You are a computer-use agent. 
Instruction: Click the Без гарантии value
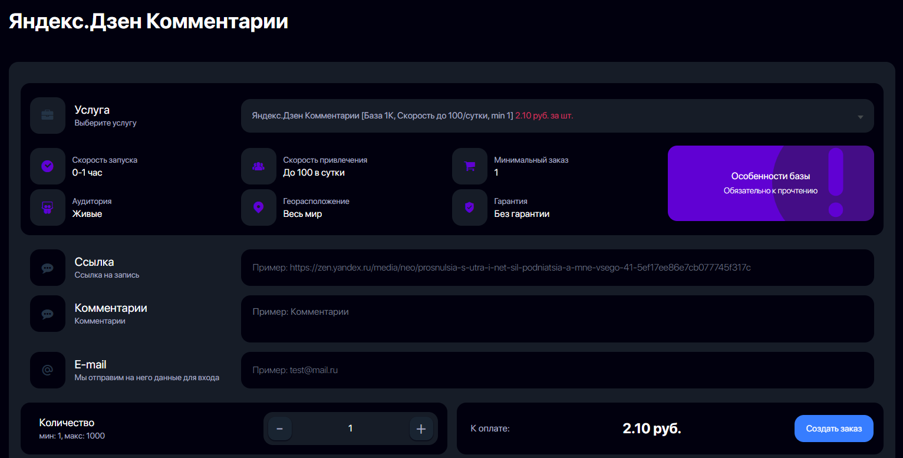click(x=522, y=214)
